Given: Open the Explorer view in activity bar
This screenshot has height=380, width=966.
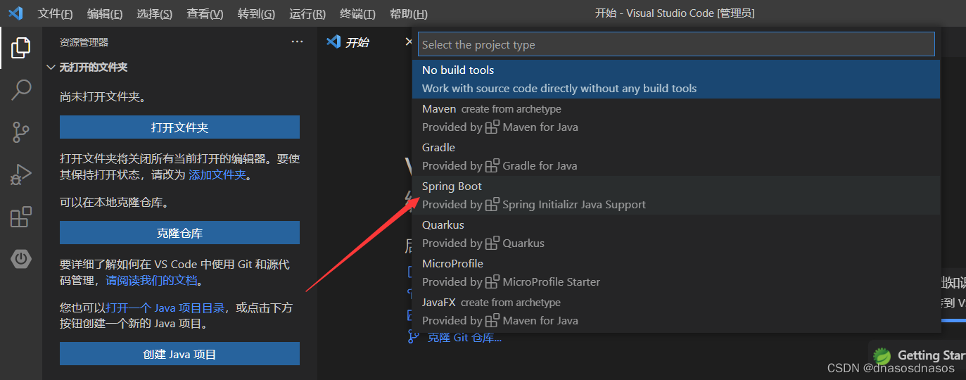Looking at the screenshot, I should (21, 48).
